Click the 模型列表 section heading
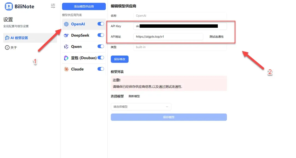This screenshot has width=296, height=158. [x=117, y=72]
